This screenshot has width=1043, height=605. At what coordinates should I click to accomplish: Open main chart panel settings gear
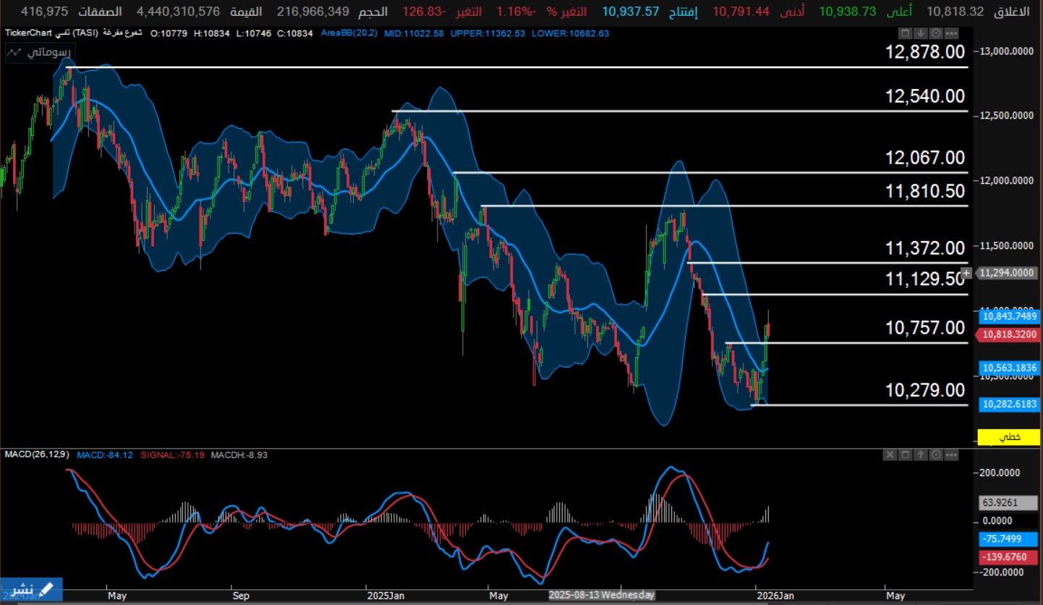(x=937, y=33)
